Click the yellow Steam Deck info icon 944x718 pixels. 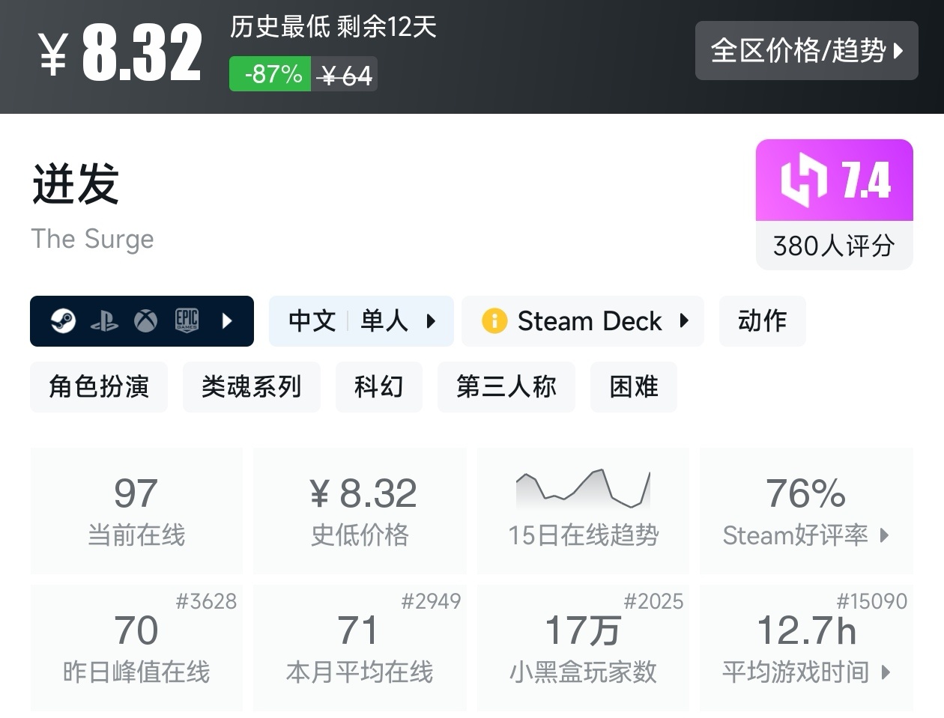point(494,321)
